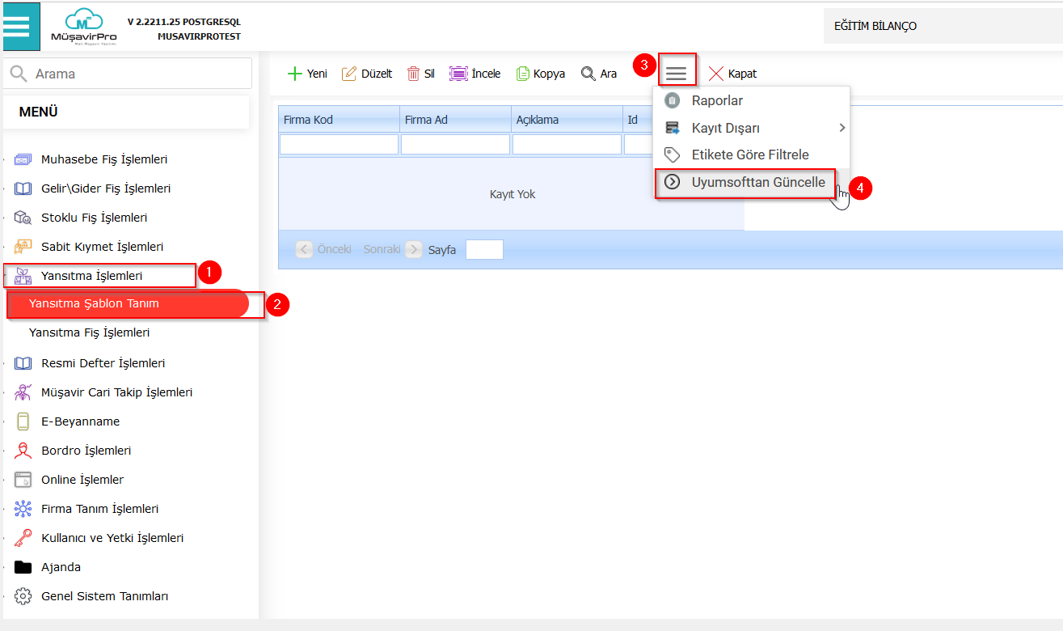Open Firma Tanım İşlemleri menu entry
This screenshot has width=1063, height=631.
coord(99,509)
